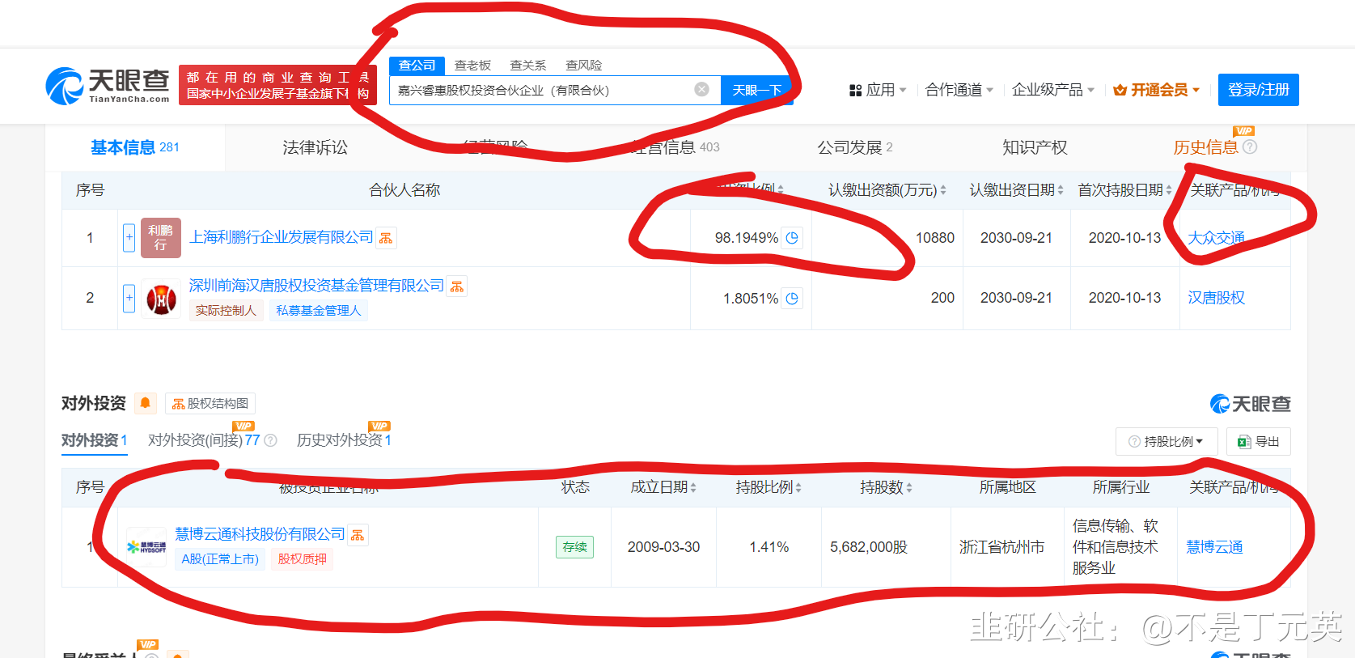Select the 查关系 search tab

pyautogui.click(x=528, y=66)
